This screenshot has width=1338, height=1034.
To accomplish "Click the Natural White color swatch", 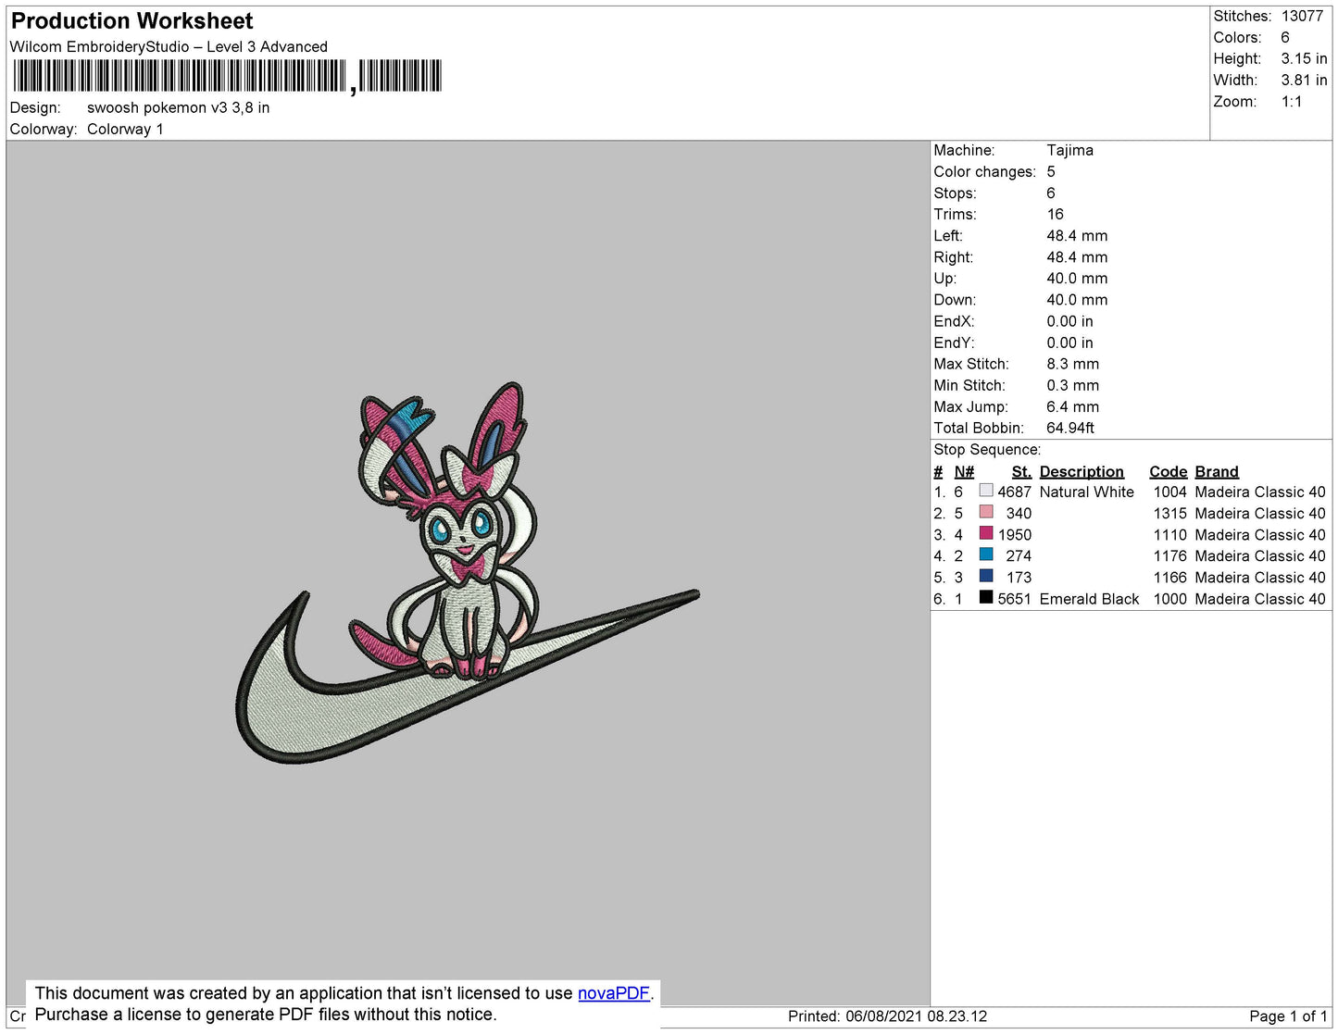I will pyautogui.click(x=986, y=491).
